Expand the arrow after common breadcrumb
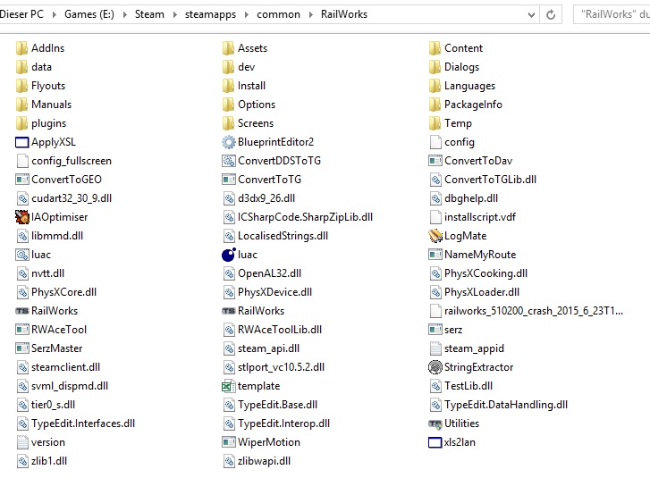The width and height of the screenshot is (650, 478). [x=311, y=14]
